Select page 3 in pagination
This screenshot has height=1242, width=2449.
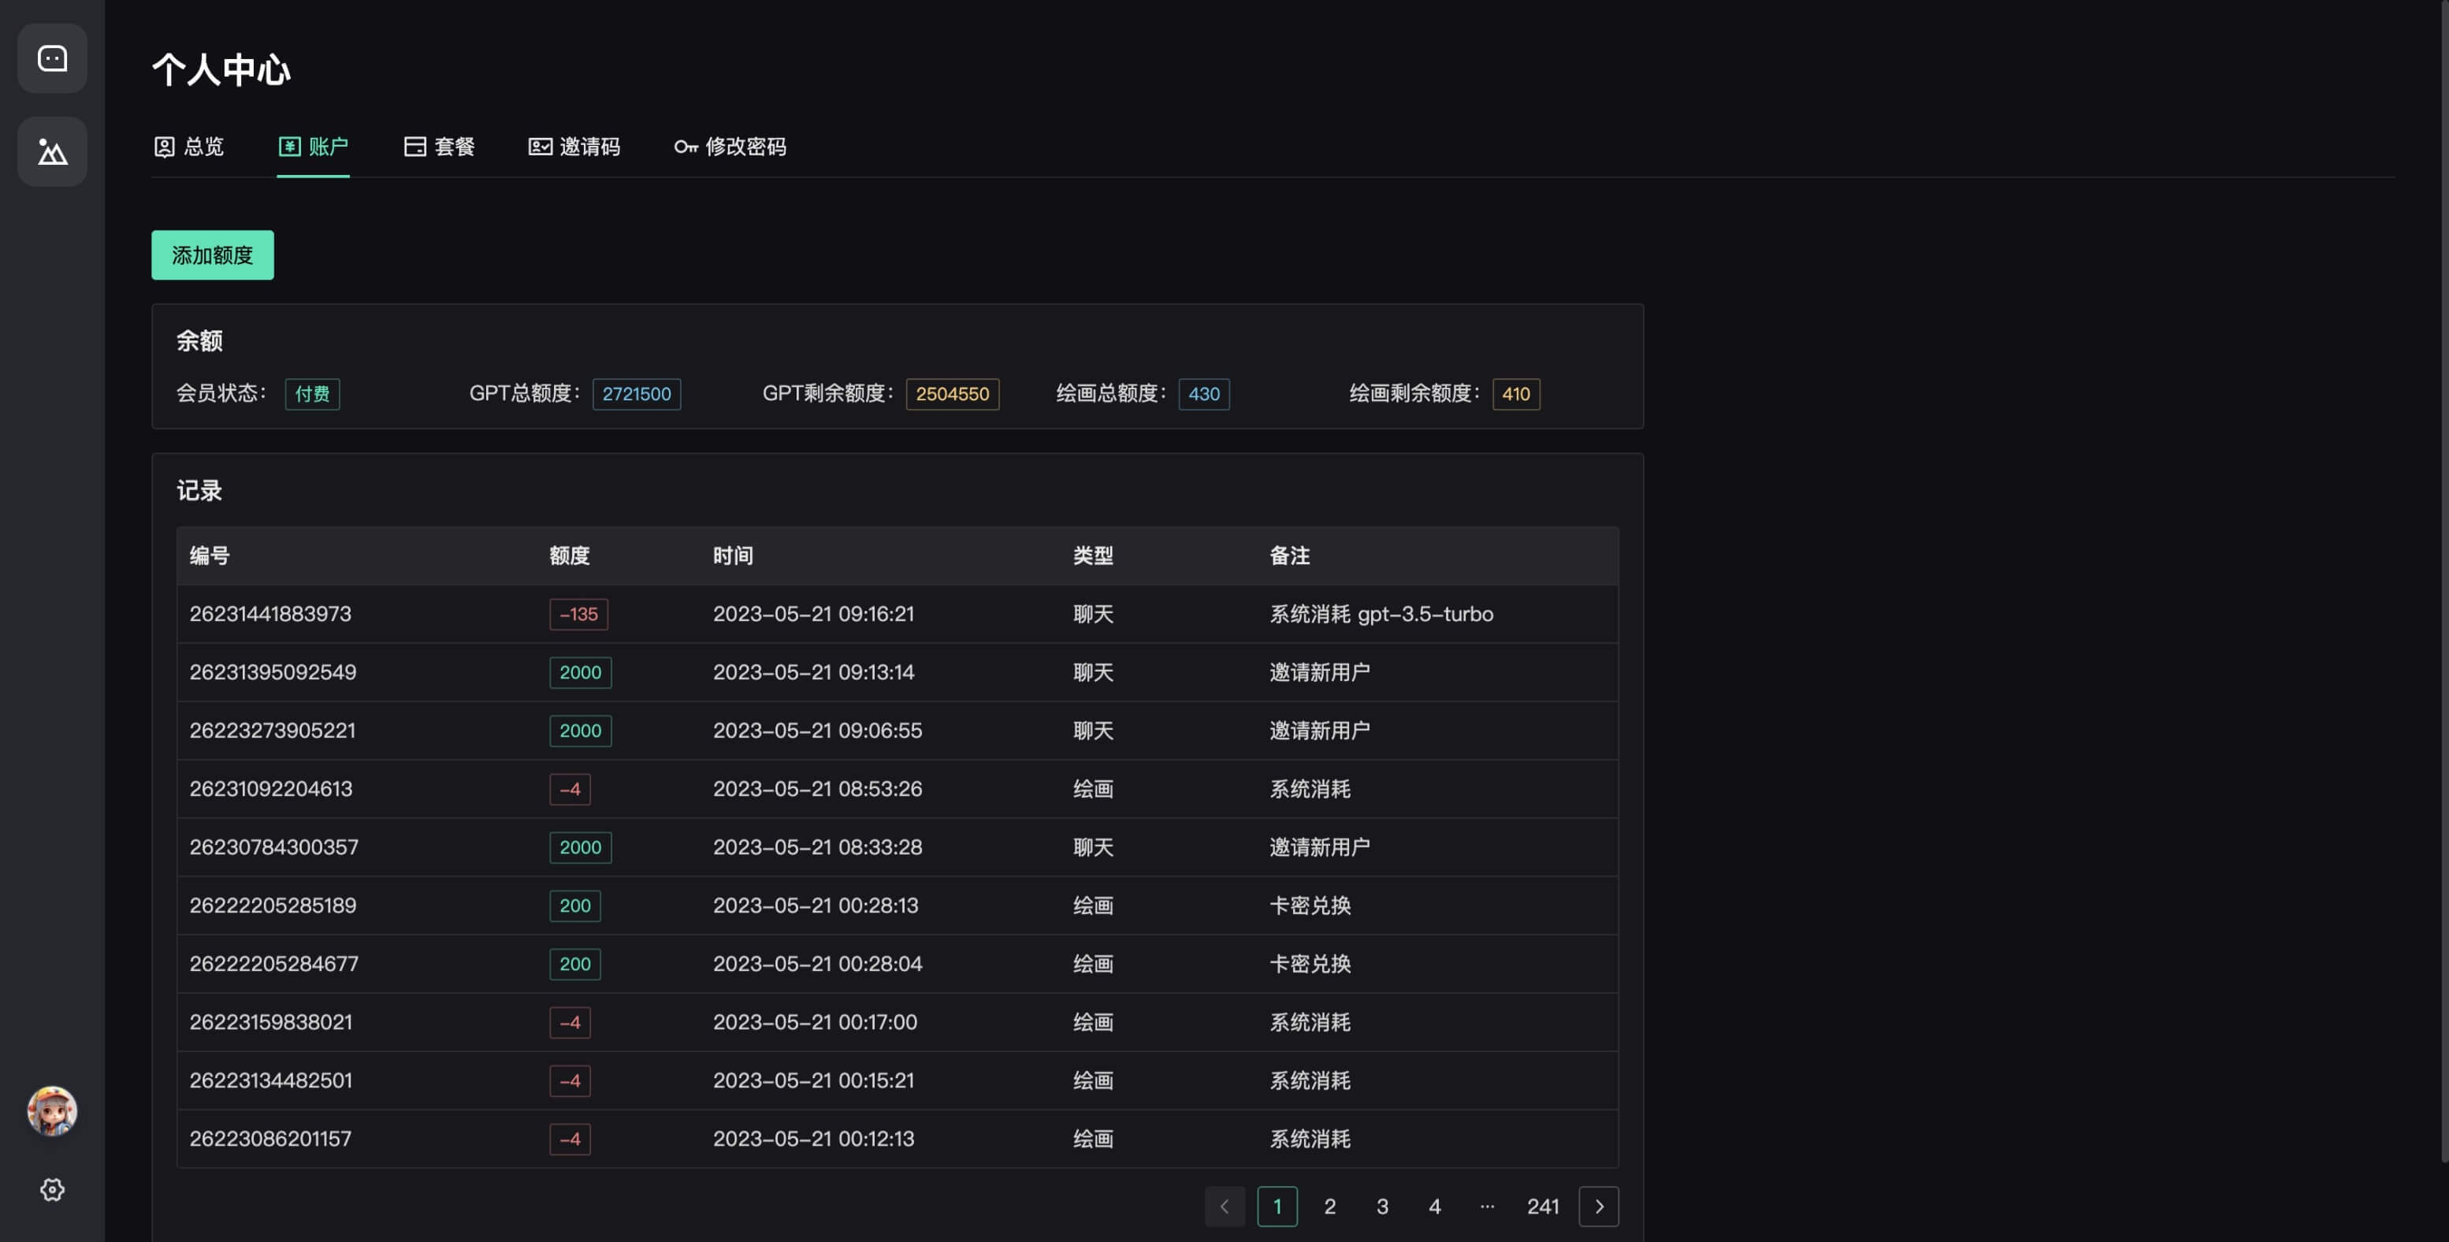pyautogui.click(x=1381, y=1207)
